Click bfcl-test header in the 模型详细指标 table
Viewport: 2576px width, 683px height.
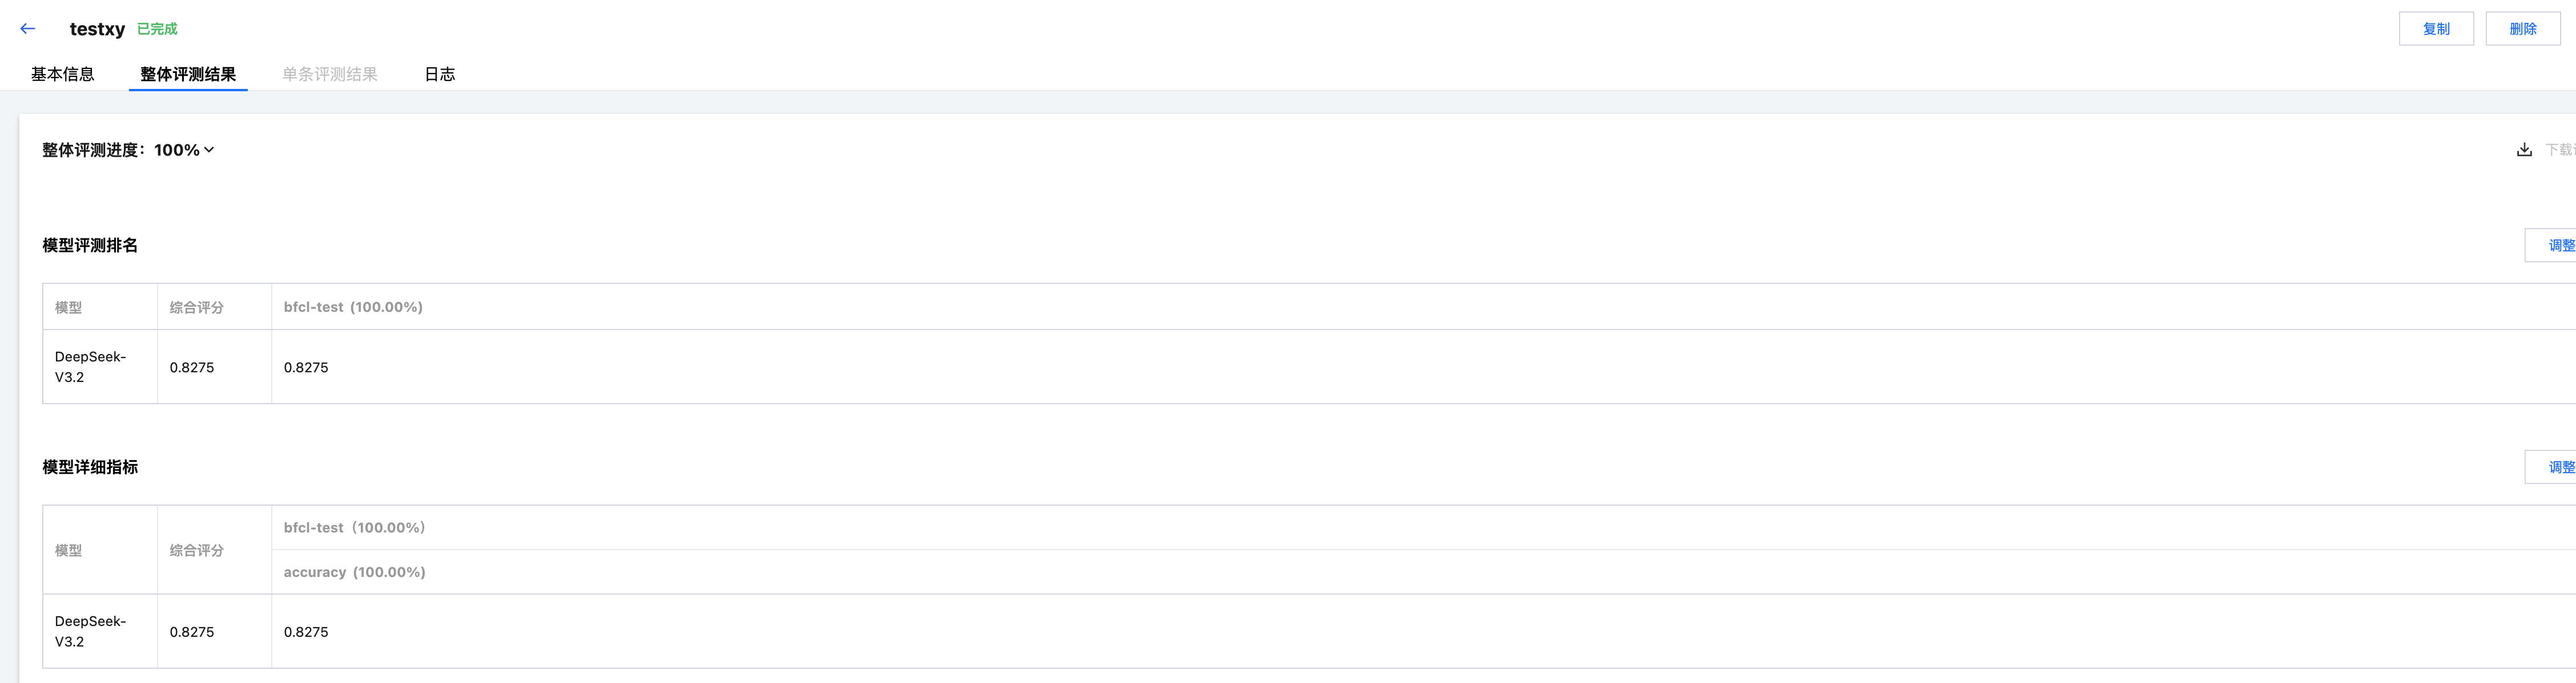(x=354, y=527)
